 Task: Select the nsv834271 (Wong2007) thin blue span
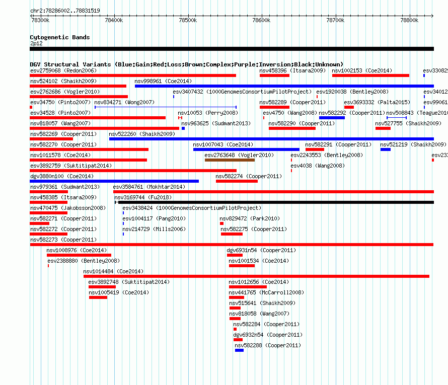pyautogui.click(x=166, y=107)
